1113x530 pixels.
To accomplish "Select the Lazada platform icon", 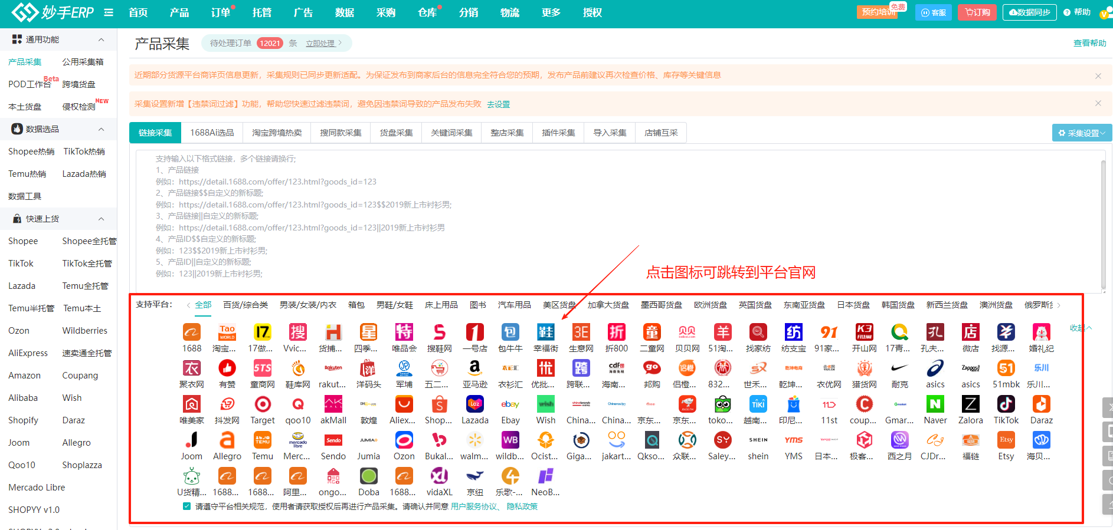I will (474, 404).
